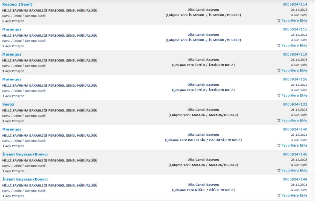This screenshot has height=201, width=315.
Task: Click the star icon beside listing 00009347119
Action: pos(279,70)
